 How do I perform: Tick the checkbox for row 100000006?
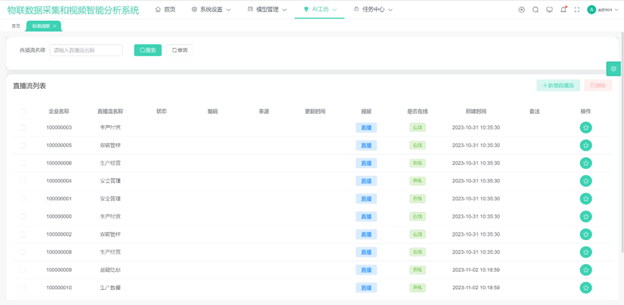coord(22,163)
